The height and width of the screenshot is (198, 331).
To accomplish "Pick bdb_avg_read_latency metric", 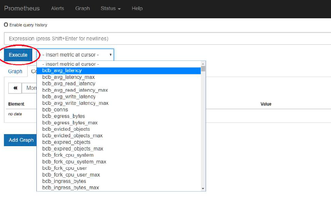I will pos(119,84).
